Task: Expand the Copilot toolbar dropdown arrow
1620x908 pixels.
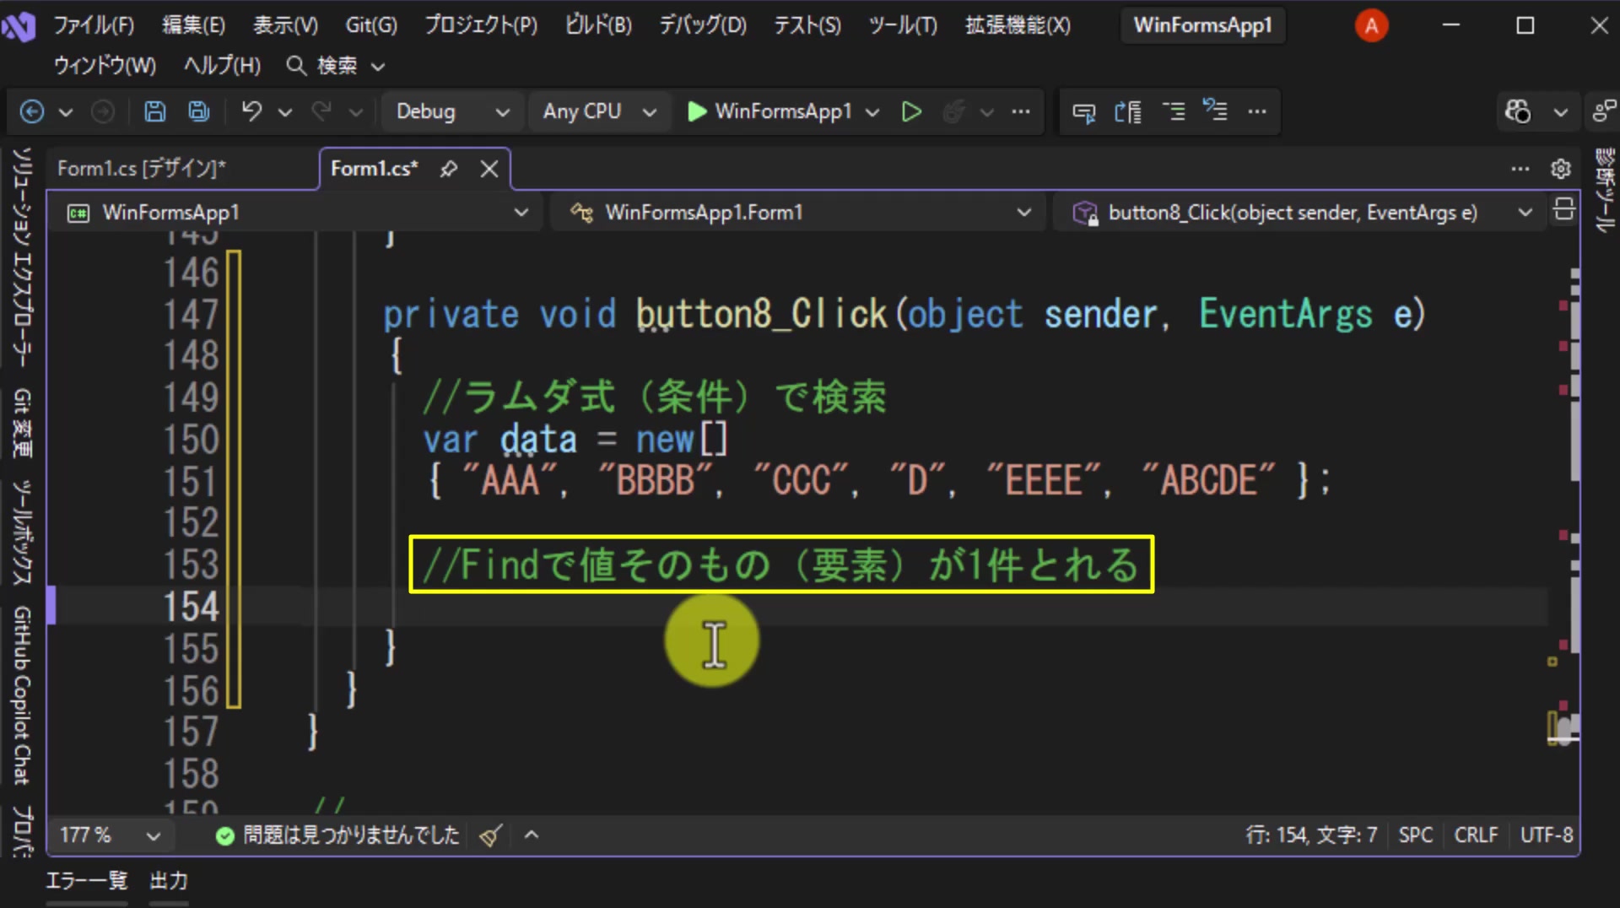Action: [x=1561, y=111]
